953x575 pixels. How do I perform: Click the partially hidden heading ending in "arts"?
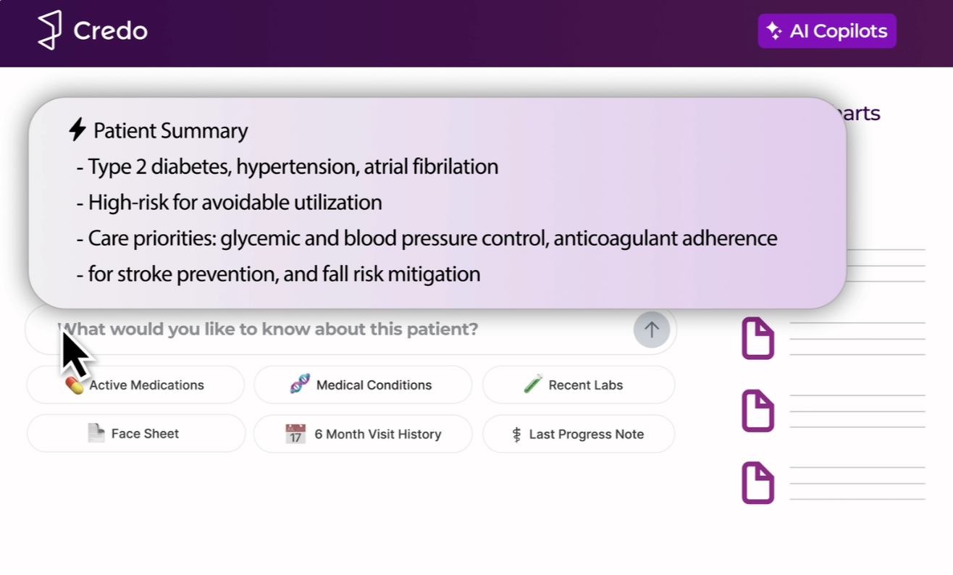click(x=863, y=114)
